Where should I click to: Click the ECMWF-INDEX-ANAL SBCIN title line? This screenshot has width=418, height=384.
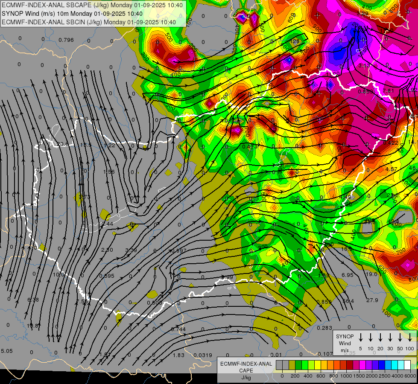[89, 22]
